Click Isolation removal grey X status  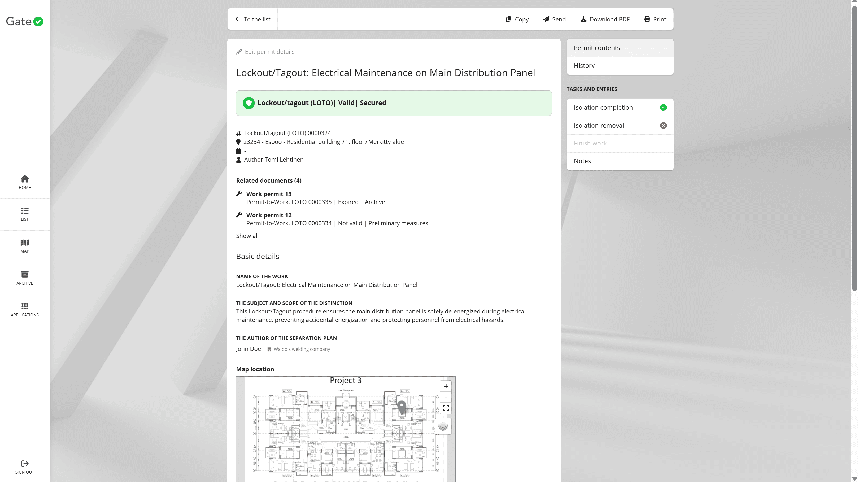[x=663, y=126]
